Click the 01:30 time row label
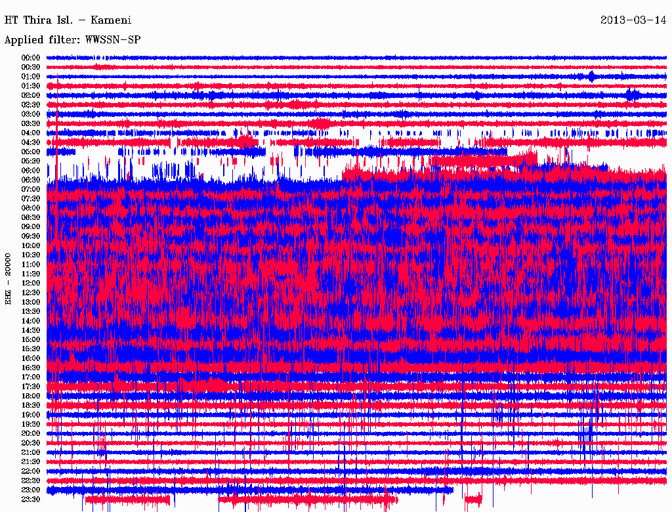 click(31, 86)
